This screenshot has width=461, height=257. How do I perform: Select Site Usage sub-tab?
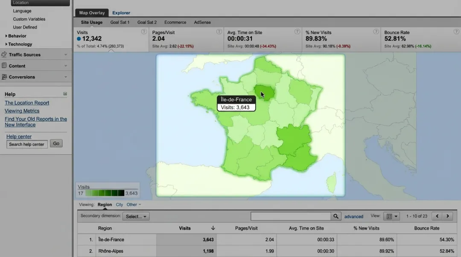click(92, 22)
